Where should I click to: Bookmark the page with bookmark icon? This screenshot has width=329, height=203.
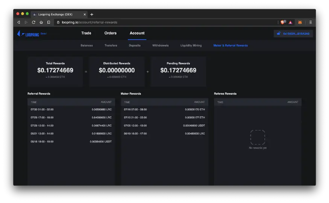click(49, 22)
